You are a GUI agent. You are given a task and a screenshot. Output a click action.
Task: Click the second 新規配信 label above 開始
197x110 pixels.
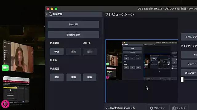[54, 68]
